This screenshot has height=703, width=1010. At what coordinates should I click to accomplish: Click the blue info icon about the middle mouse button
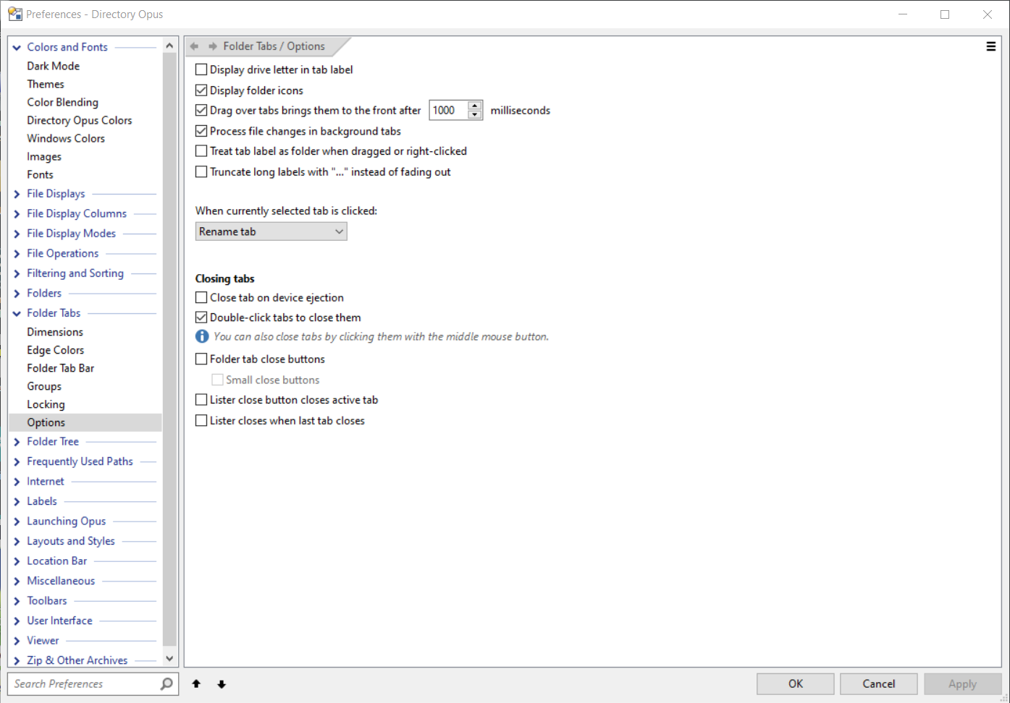(202, 336)
